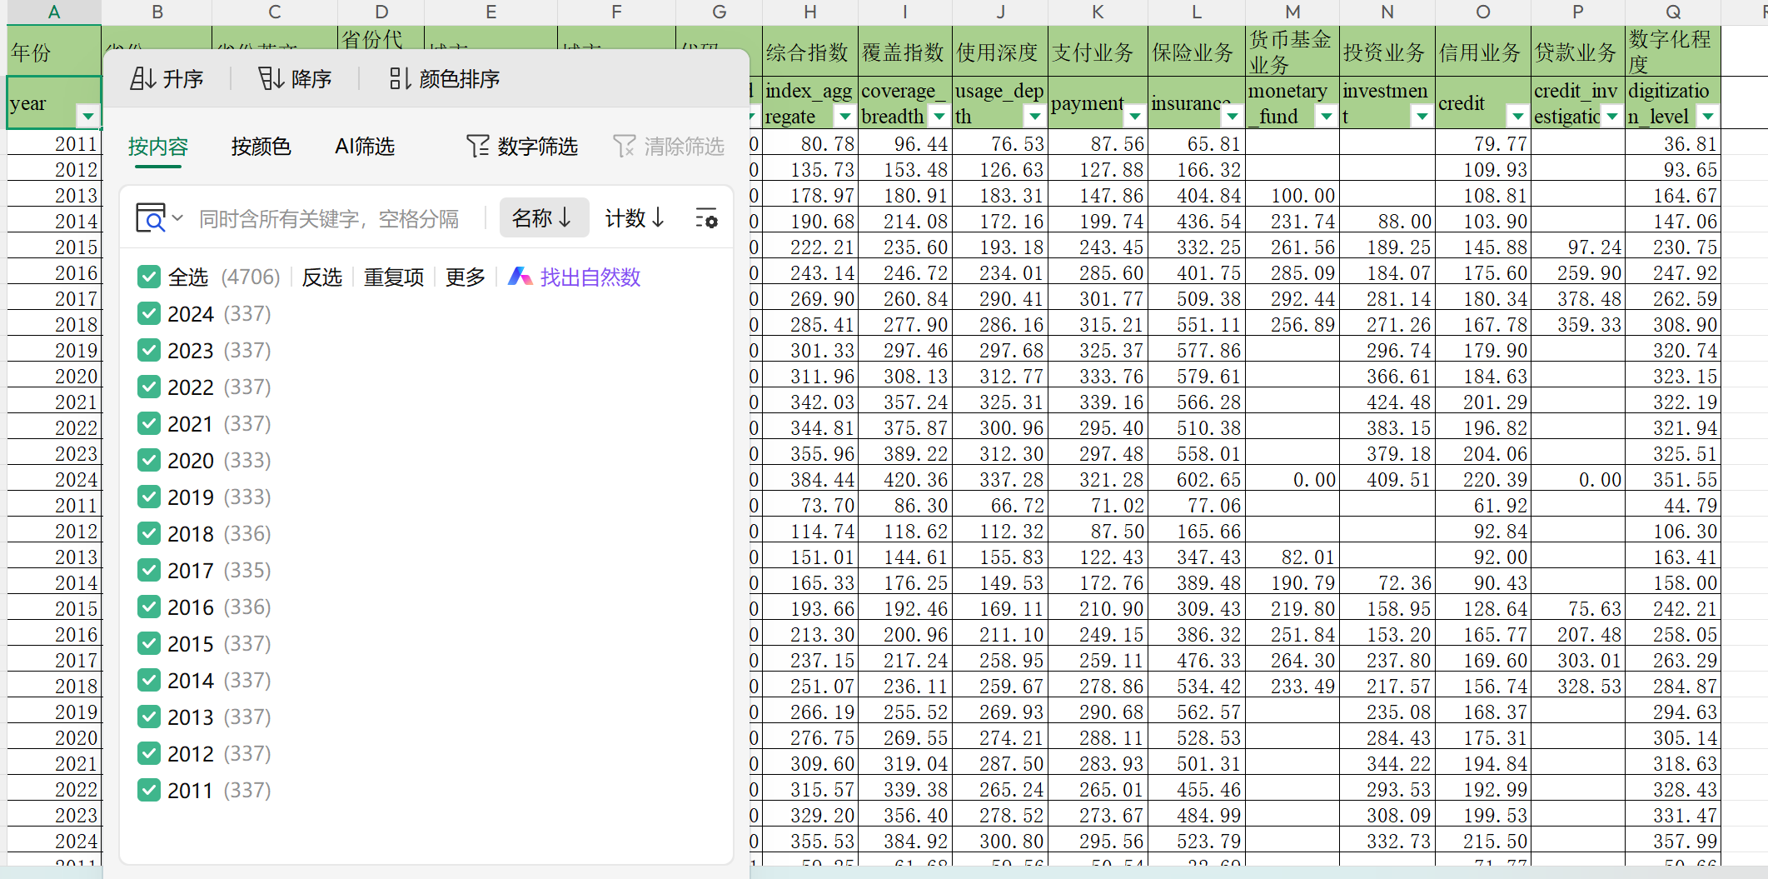1768x879 pixels.
Task: Open payment column filter dropdown
Action: point(1134,116)
